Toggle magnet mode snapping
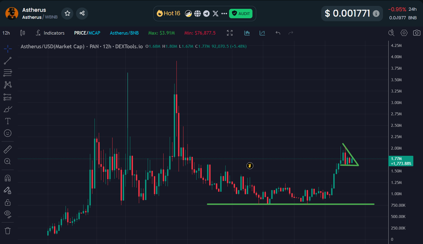 [8, 178]
